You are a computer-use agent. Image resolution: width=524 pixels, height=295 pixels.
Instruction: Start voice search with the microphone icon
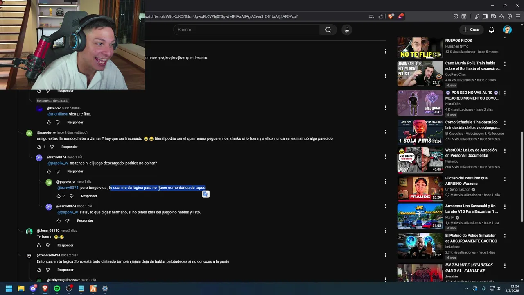[x=347, y=29]
